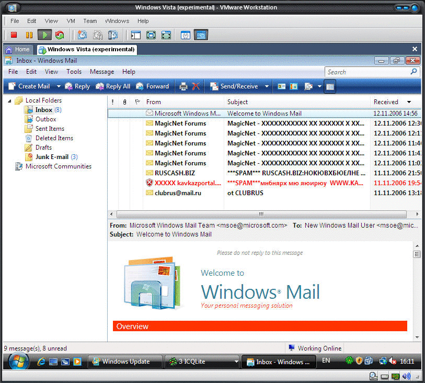The width and height of the screenshot is (425, 383).
Task: Open the VM menu in VMware
Action: 71,21
